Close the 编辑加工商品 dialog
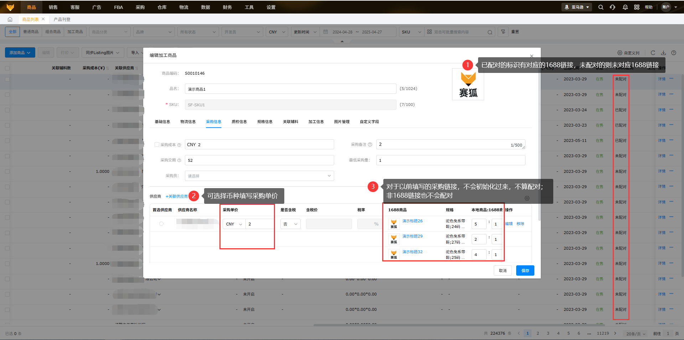684x340 pixels. (532, 56)
